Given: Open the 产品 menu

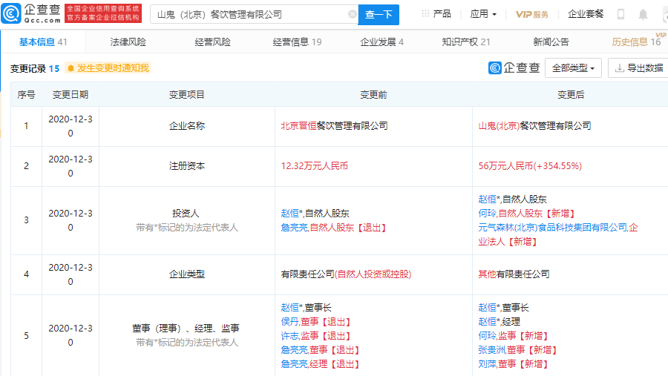Looking at the screenshot, I should [x=442, y=14].
